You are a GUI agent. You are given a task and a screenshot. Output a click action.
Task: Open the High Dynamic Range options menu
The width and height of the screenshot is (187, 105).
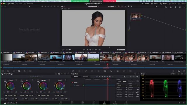tap(68, 74)
